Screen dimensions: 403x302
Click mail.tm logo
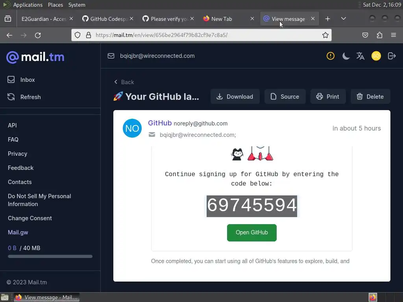click(35, 57)
